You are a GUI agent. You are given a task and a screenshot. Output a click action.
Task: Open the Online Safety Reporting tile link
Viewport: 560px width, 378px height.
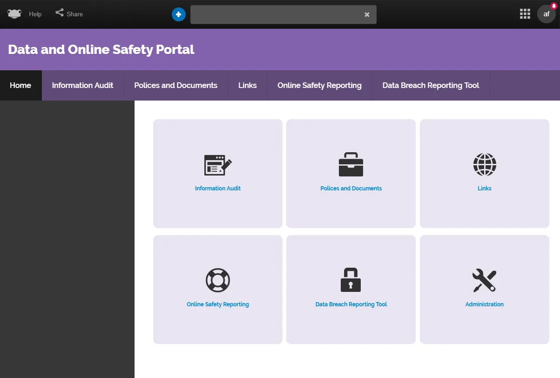click(x=218, y=304)
